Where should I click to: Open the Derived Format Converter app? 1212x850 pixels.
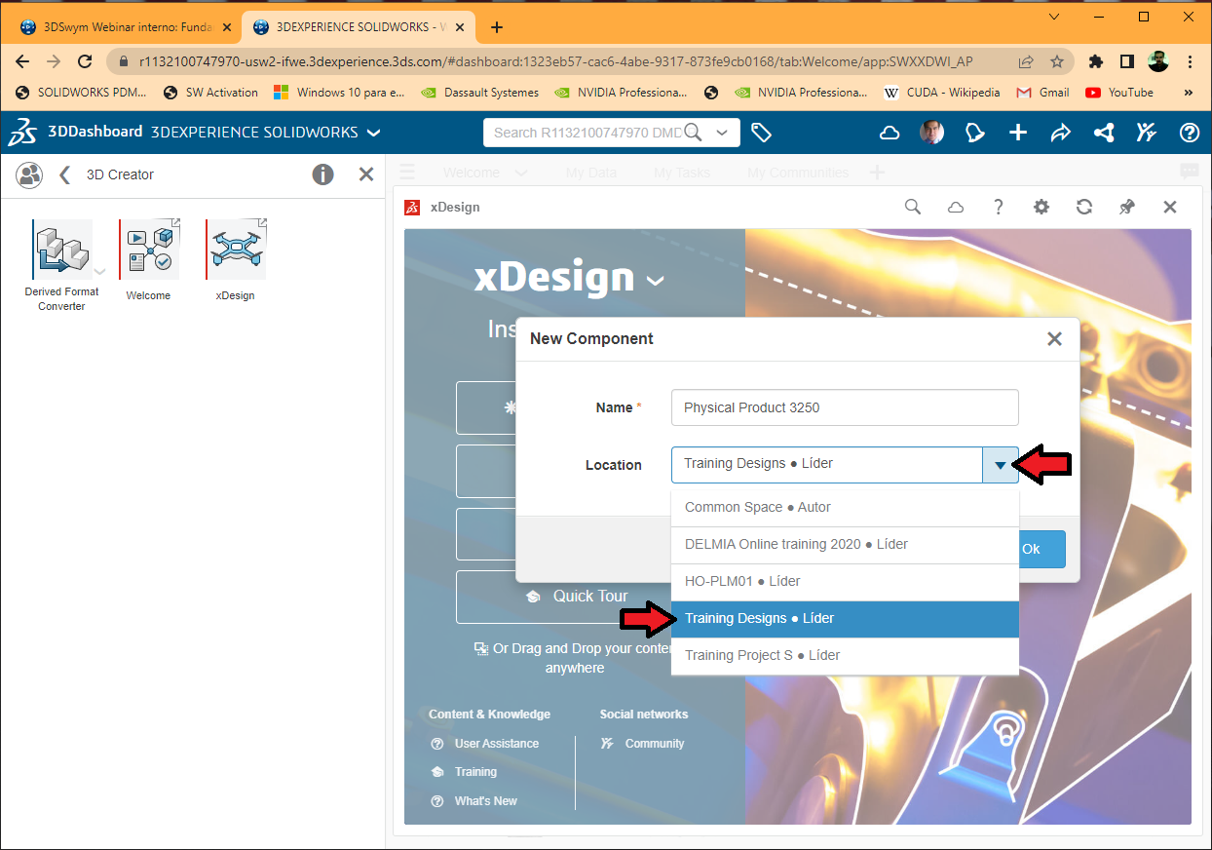click(x=62, y=250)
